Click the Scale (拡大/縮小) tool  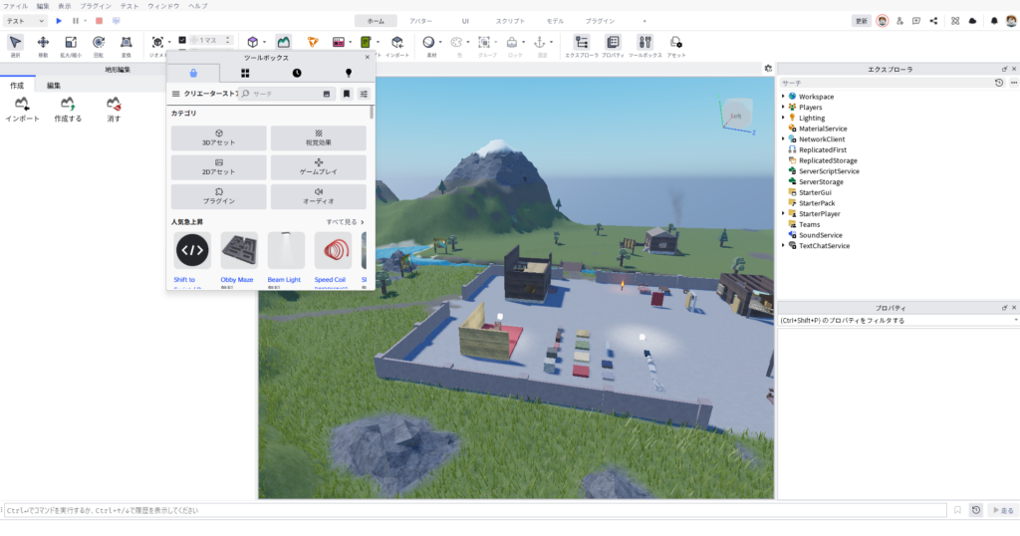(71, 44)
